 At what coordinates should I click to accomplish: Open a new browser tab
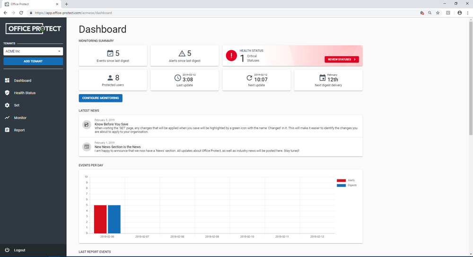pyautogui.click(x=66, y=4)
